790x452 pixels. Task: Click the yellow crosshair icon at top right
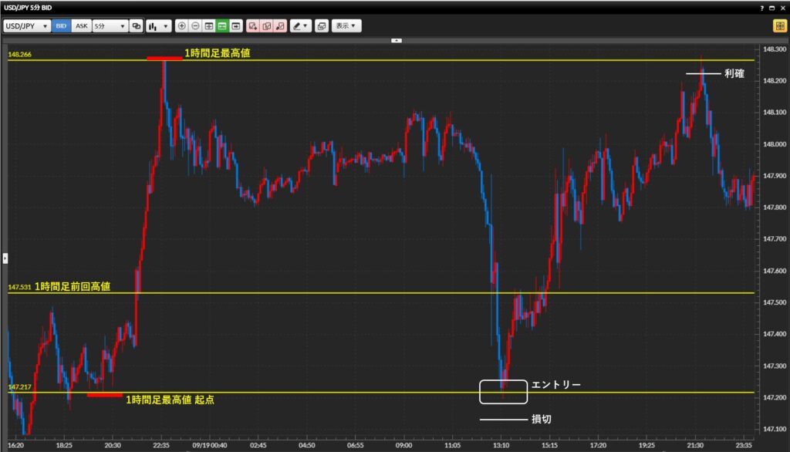[780, 25]
